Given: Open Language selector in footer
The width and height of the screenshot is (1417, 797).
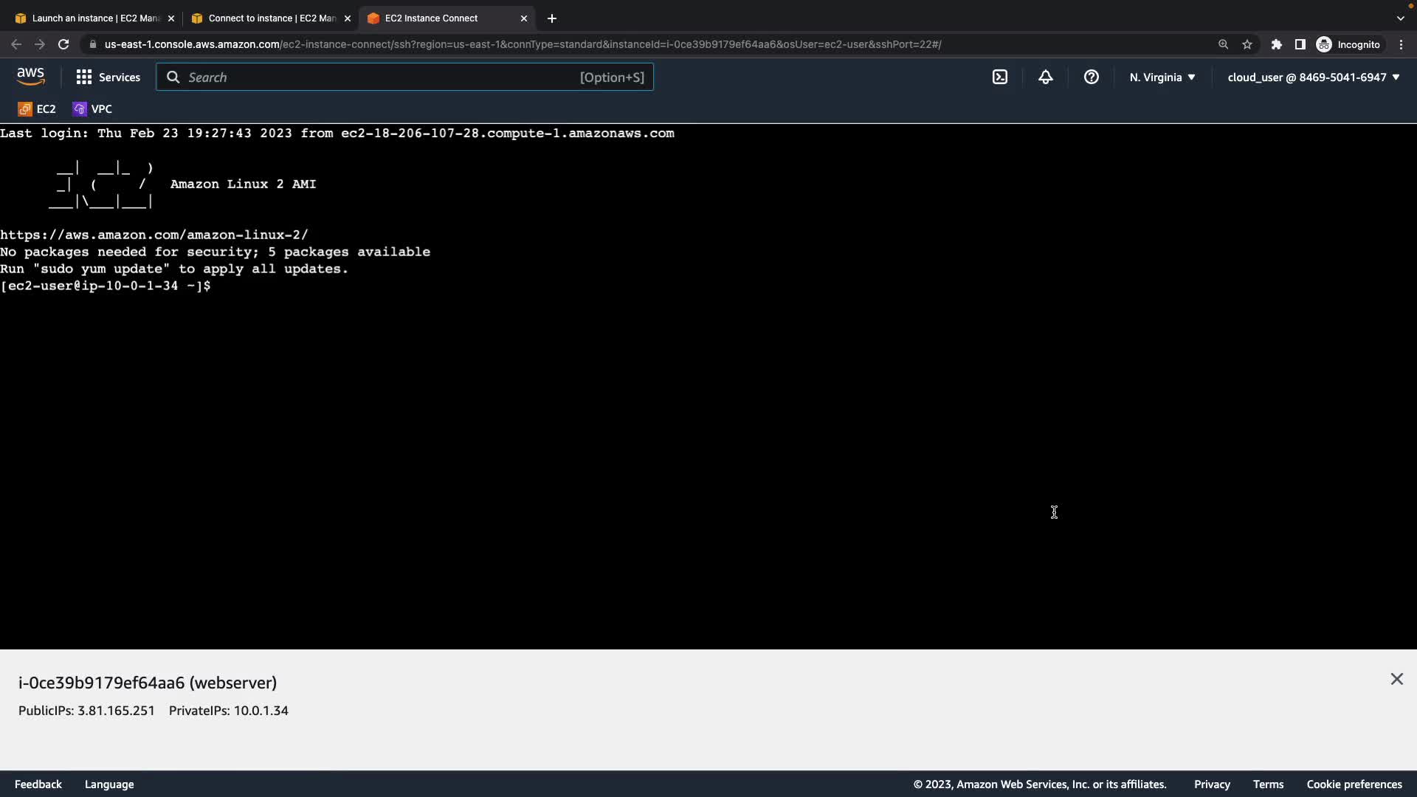Looking at the screenshot, I should (109, 784).
